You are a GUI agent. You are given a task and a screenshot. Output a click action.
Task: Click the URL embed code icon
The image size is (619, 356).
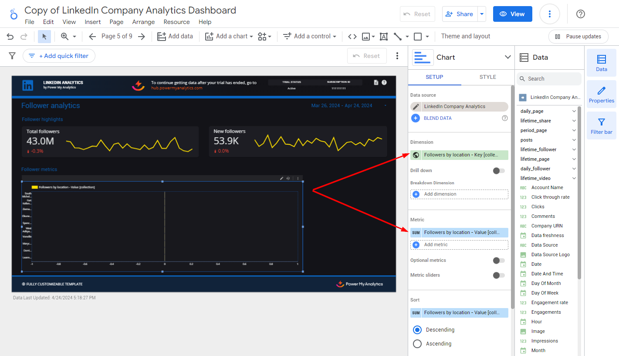352,37
